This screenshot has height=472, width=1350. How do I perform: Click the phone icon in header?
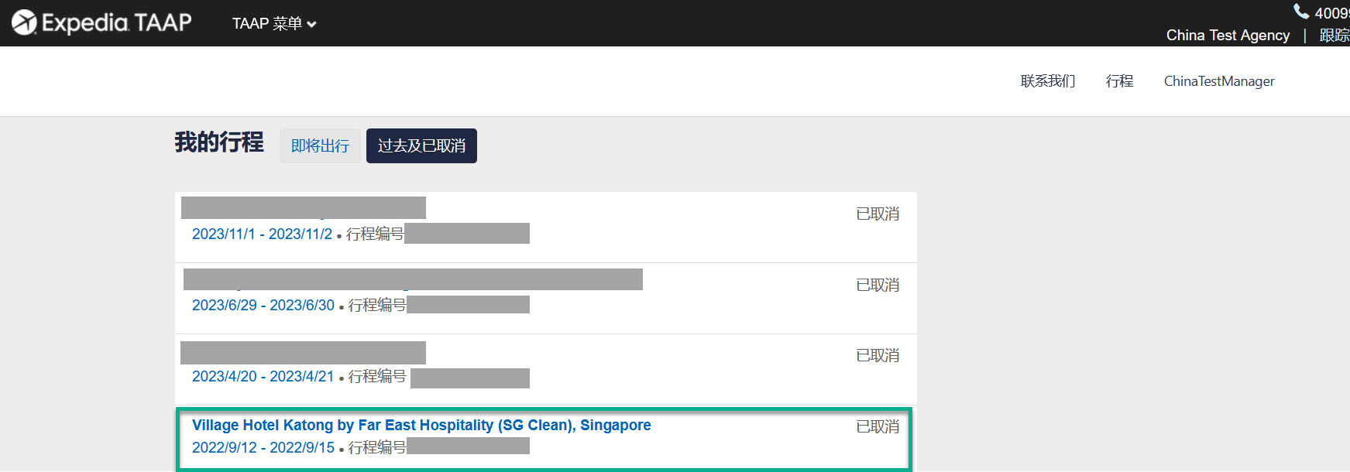click(x=1301, y=11)
